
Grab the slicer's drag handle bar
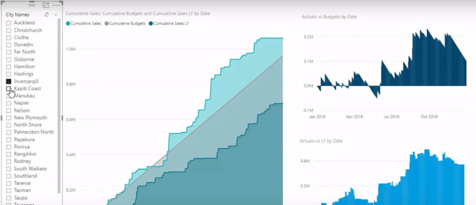[x=31, y=5]
